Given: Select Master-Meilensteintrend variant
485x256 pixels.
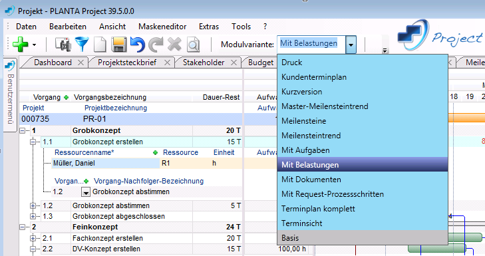Looking at the screenshot, I should [363, 106].
